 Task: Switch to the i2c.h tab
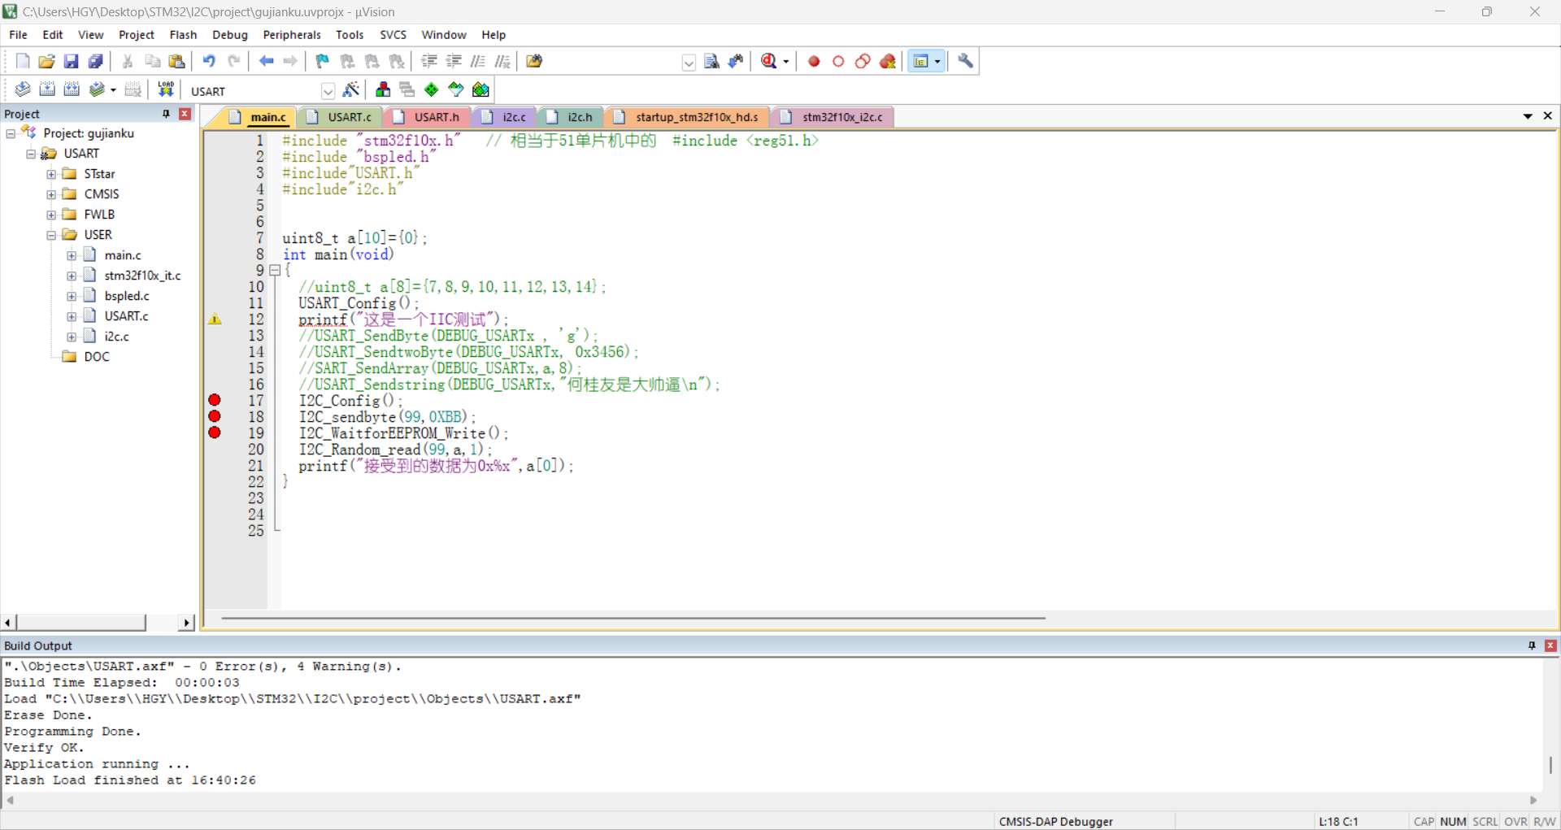[x=571, y=117]
